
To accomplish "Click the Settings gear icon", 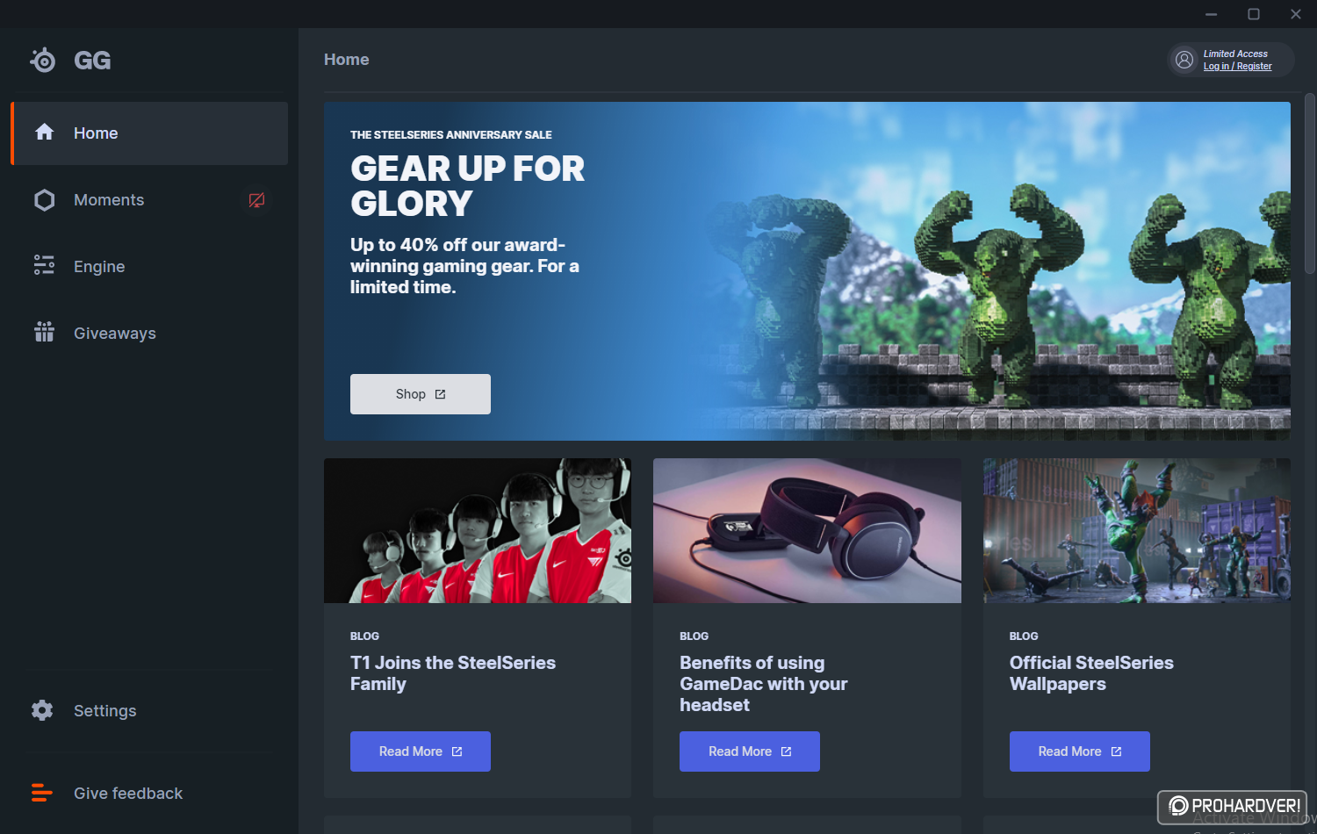I will (42, 710).
